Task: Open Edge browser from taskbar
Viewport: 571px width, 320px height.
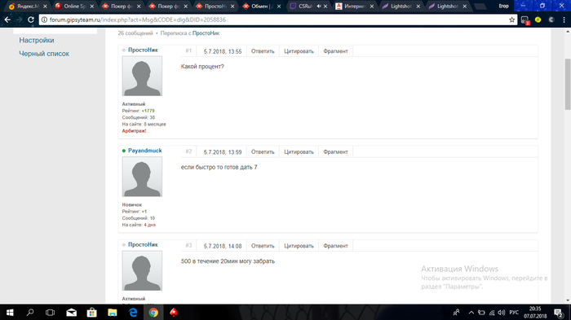Action: [x=133, y=313]
